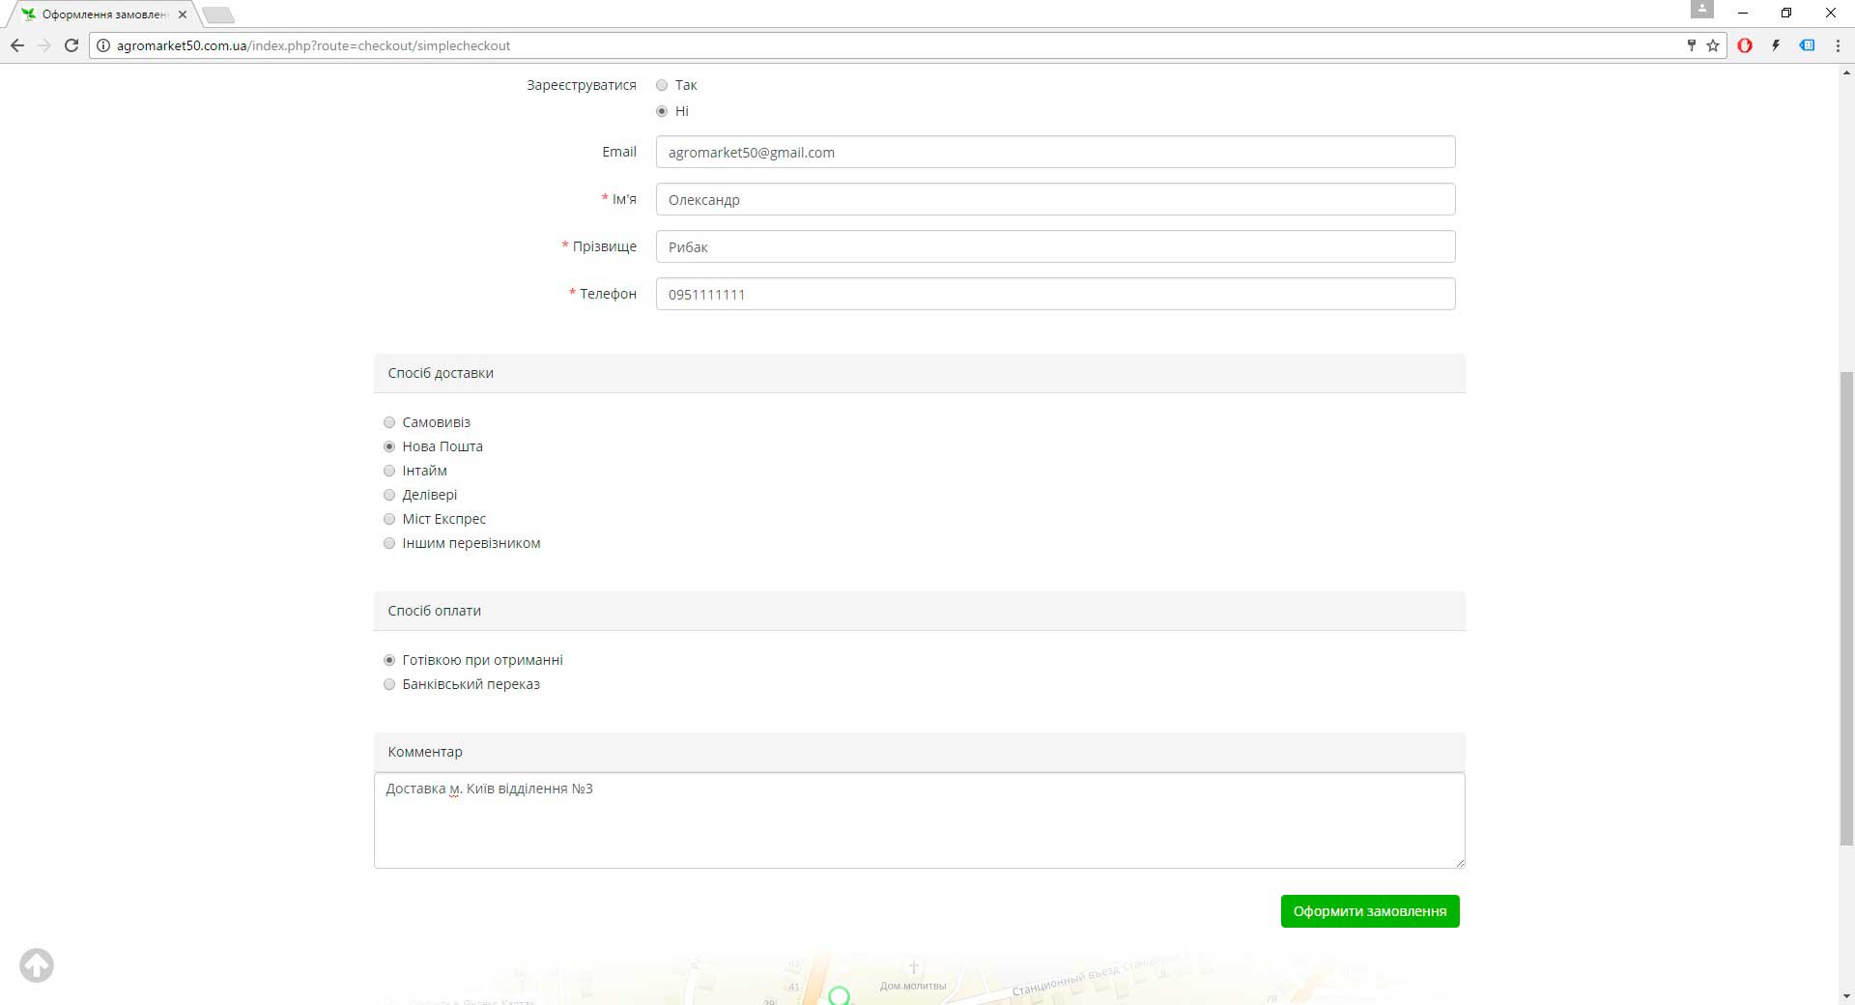Open the Opera extension icon
The image size is (1855, 1005).
pos(1745,45)
